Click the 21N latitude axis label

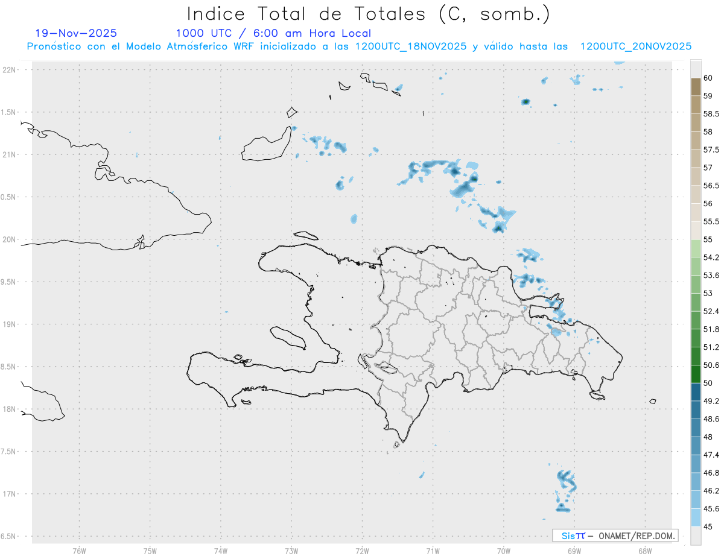[x=10, y=154]
